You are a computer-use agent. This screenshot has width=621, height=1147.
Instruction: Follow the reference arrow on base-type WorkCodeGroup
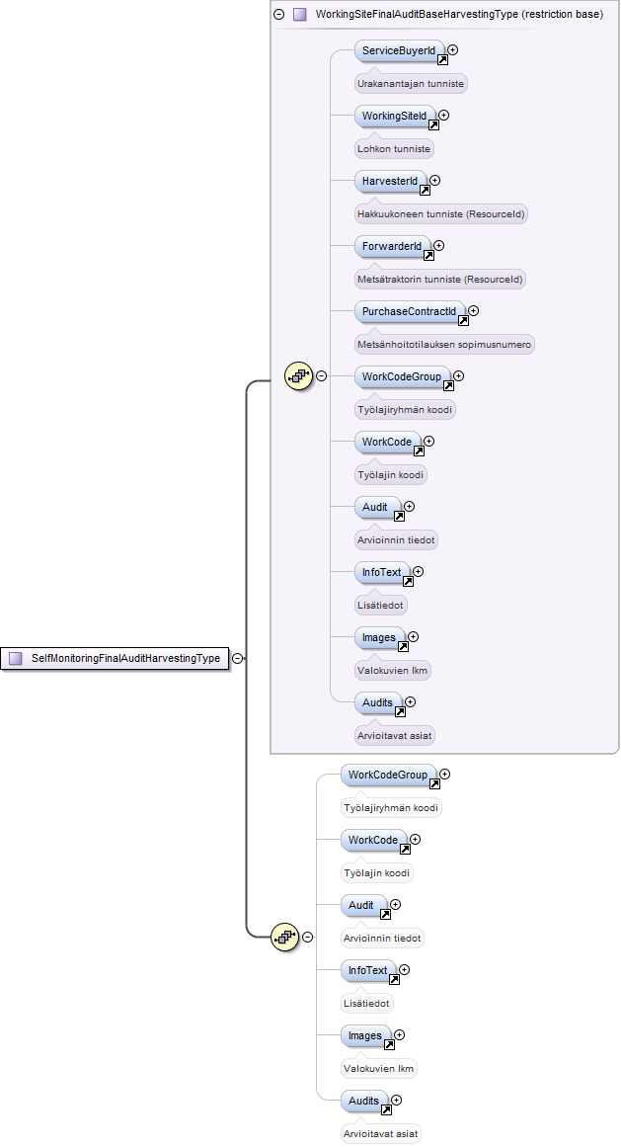448,385
